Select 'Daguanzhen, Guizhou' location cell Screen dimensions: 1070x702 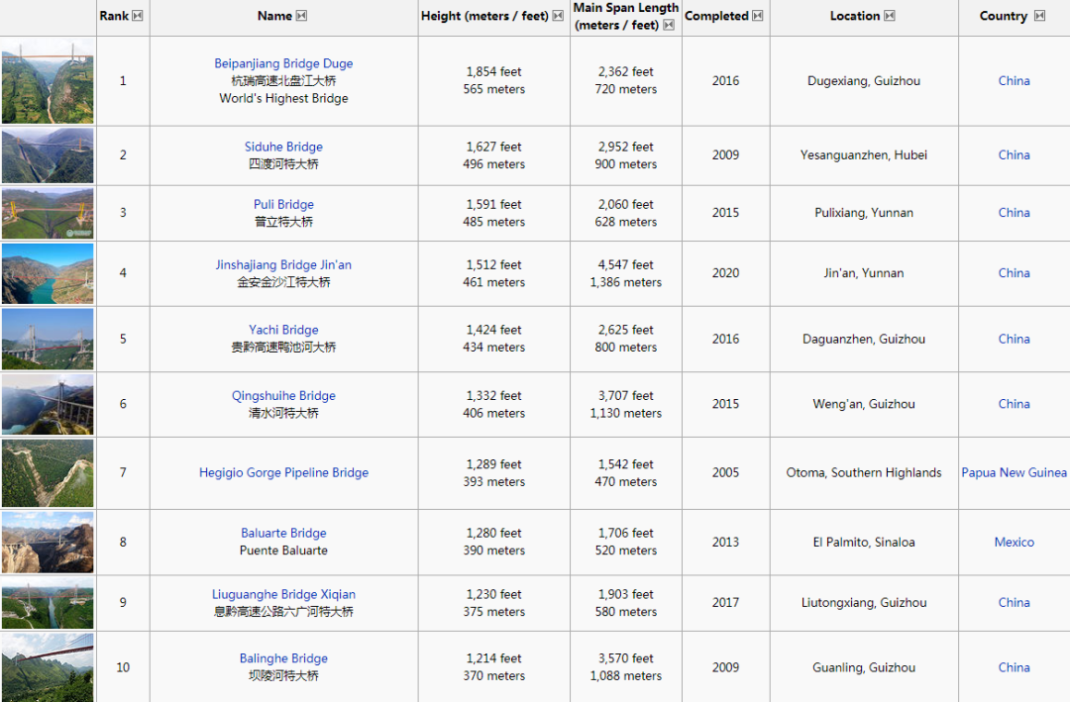(x=864, y=339)
